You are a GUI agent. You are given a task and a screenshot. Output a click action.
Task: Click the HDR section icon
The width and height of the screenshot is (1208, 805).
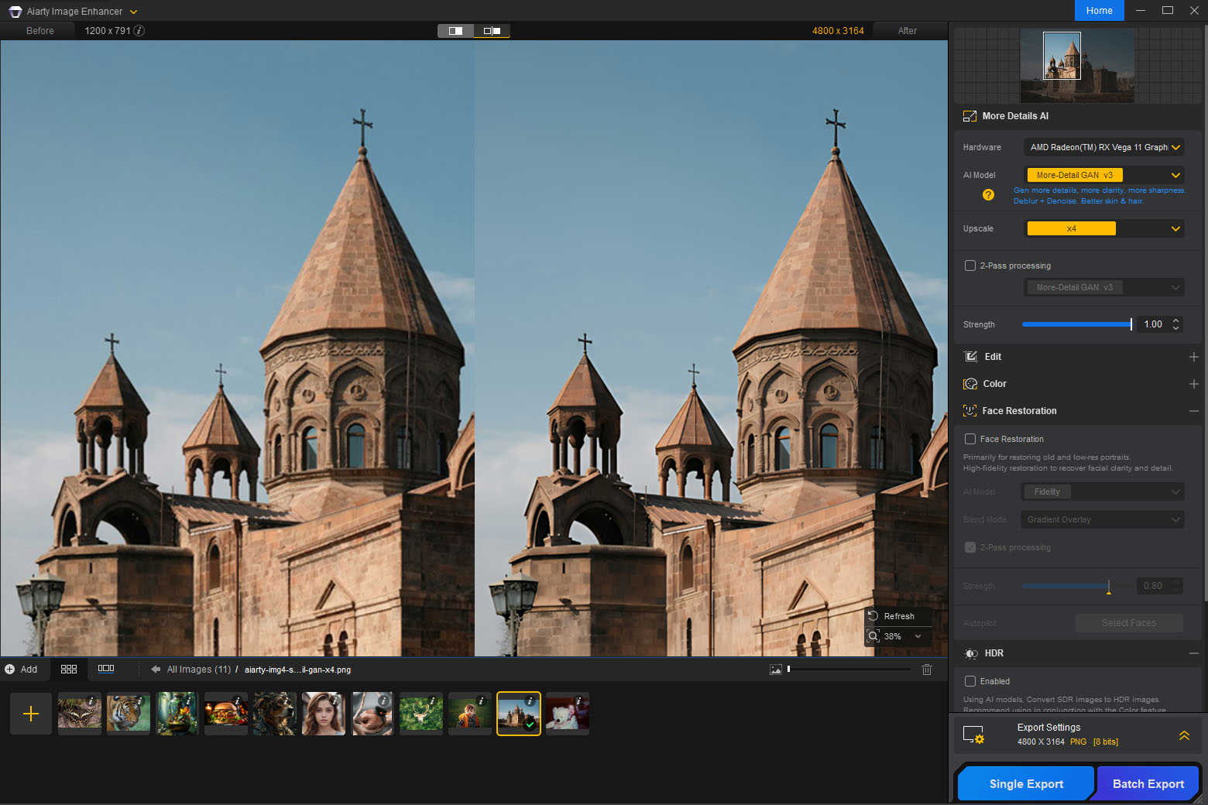[971, 654]
